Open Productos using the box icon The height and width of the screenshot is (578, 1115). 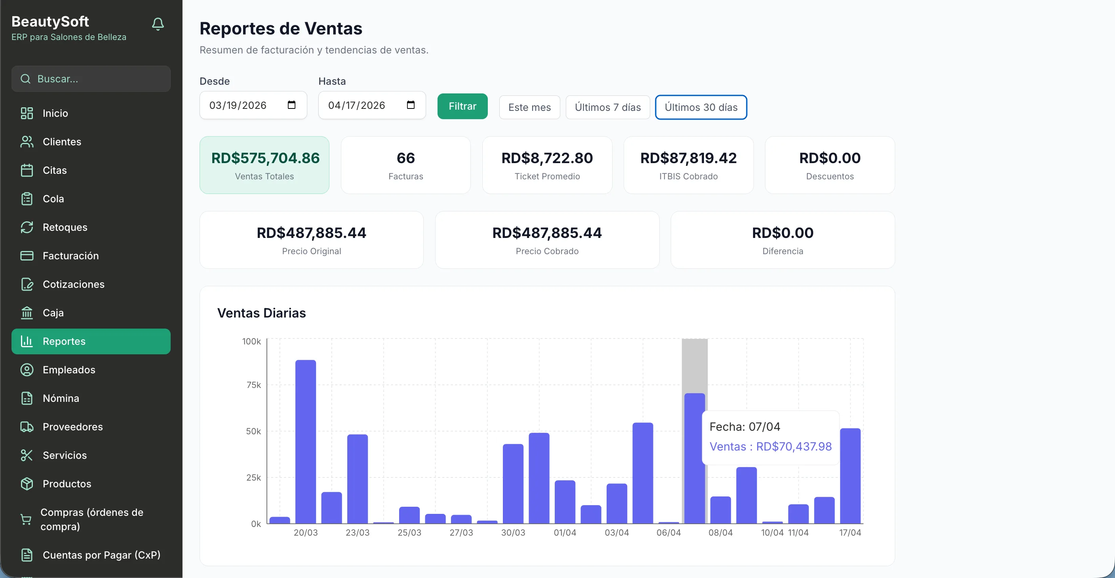click(27, 484)
